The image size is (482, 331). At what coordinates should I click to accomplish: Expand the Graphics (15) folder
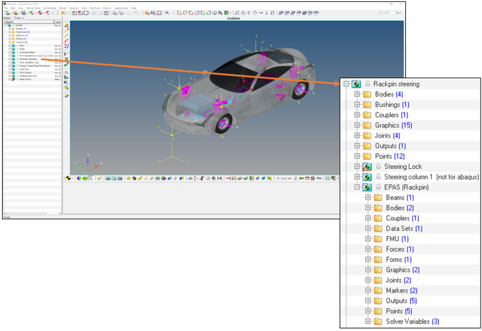357,125
